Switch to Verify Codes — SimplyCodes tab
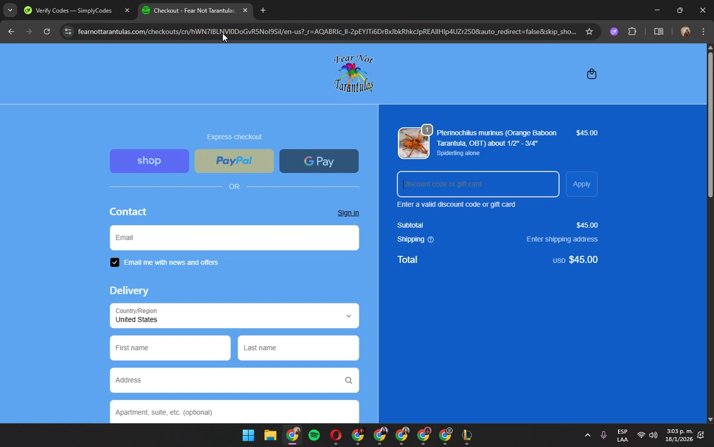 74,10
